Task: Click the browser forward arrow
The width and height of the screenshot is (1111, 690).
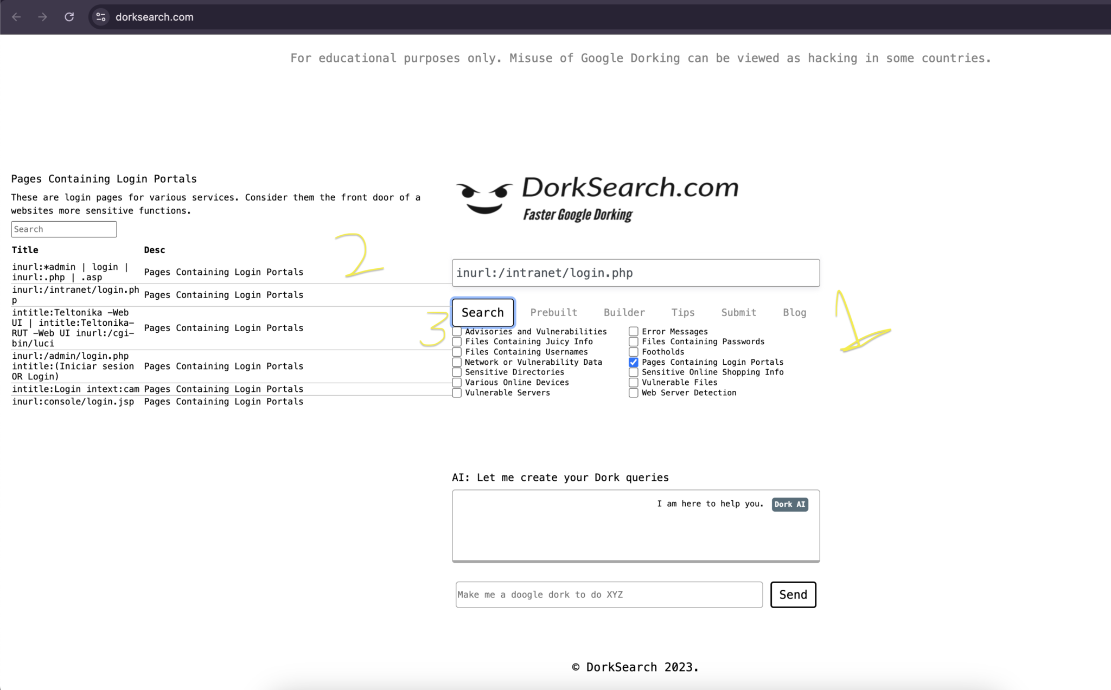Action: (x=43, y=17)
